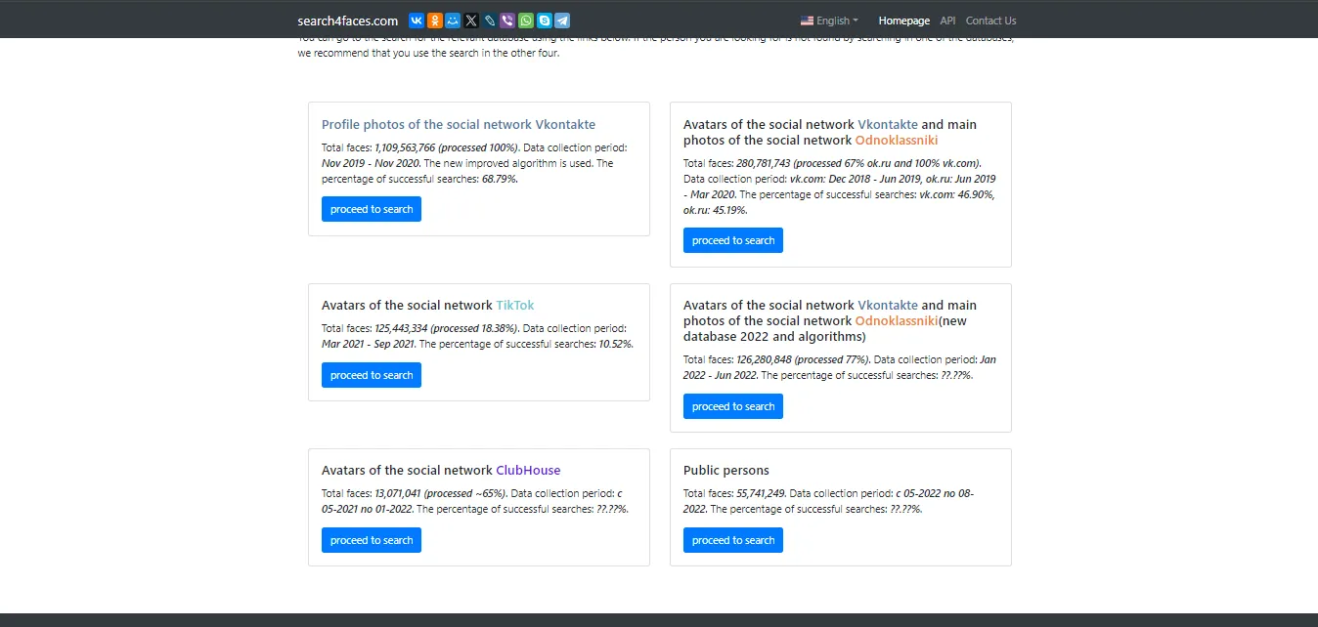This screenshot has width=1318, height=627.
Task: Open the ClubHouse link
Action: (x=528, y=470)
